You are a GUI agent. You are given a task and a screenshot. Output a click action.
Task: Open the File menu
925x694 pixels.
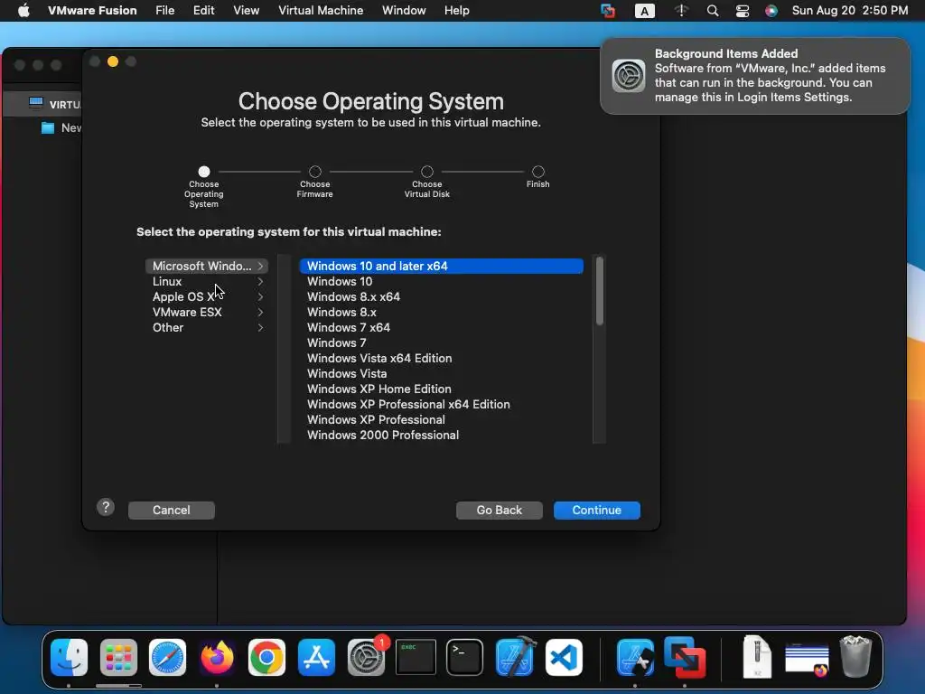click(164, 11)
